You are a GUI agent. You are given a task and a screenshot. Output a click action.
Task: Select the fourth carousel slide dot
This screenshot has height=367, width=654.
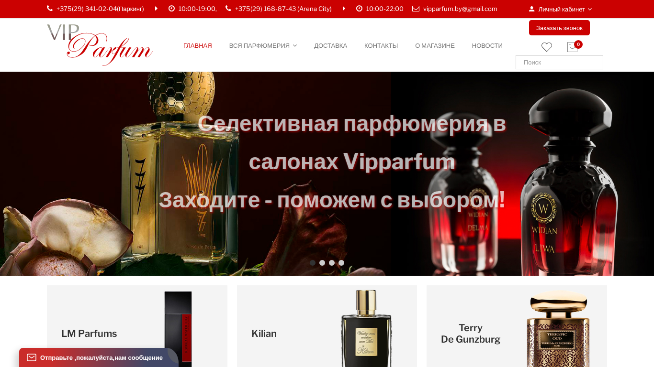(341, 263)
